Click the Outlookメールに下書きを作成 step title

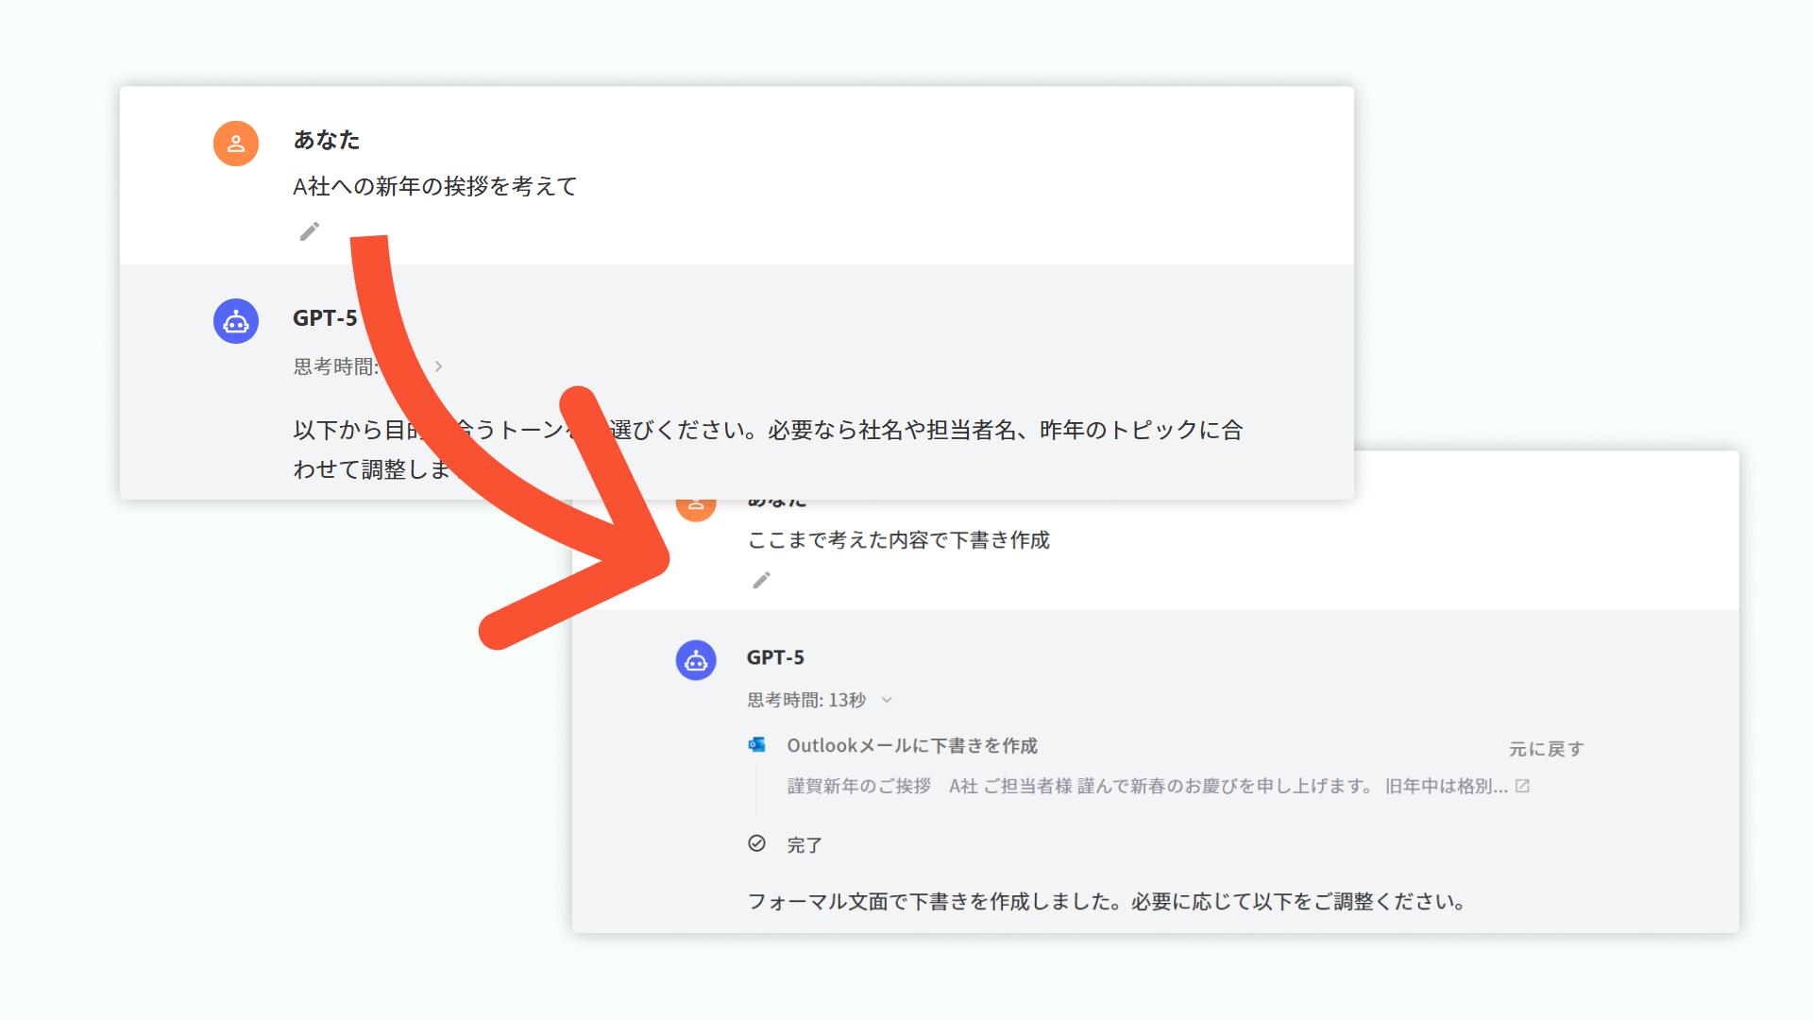click(912, 745)
